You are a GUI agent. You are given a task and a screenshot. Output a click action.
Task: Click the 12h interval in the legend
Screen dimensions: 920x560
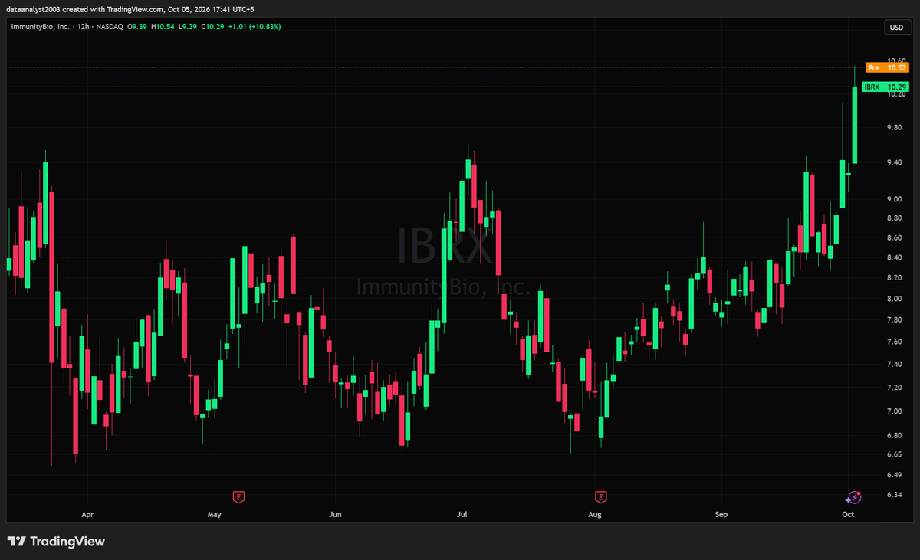click(x=85, y=27)
